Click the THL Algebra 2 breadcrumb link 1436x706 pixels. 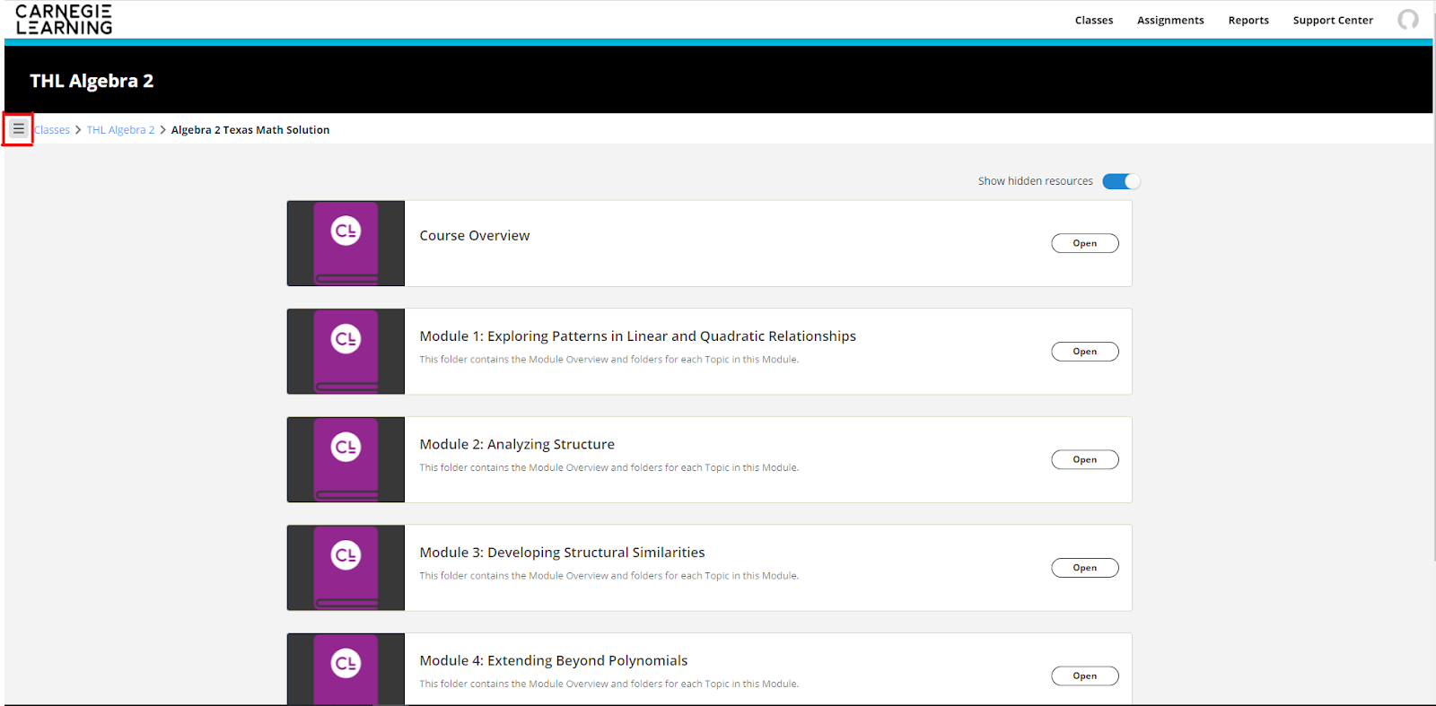(x=120, y=130)
